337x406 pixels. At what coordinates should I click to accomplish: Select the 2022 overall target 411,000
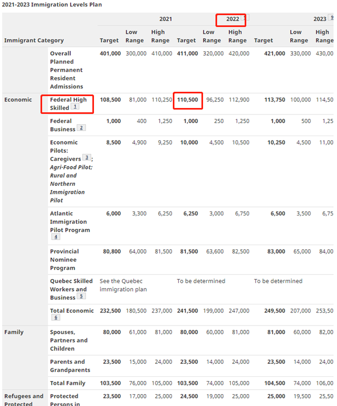pyautogui.click(x=187, y=53)
